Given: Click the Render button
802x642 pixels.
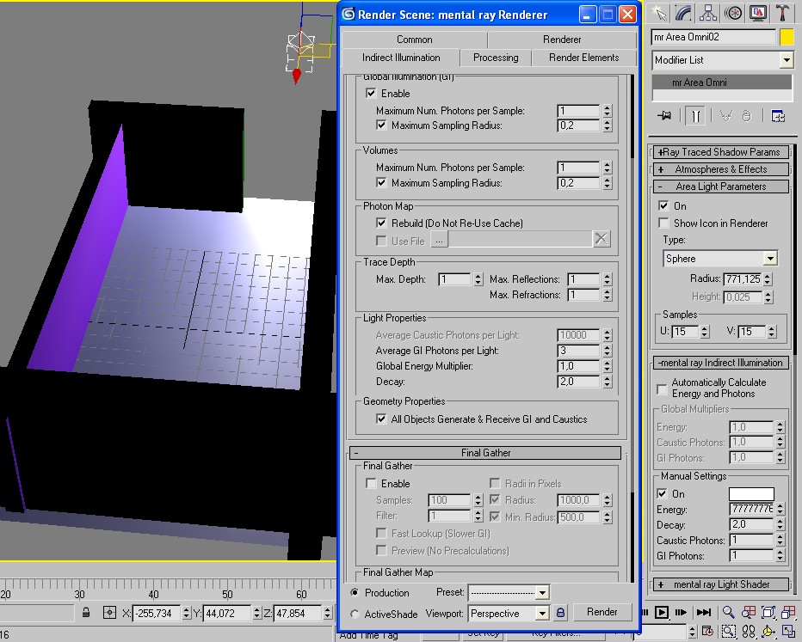Looking at the screenshot, I should (601, 612).
